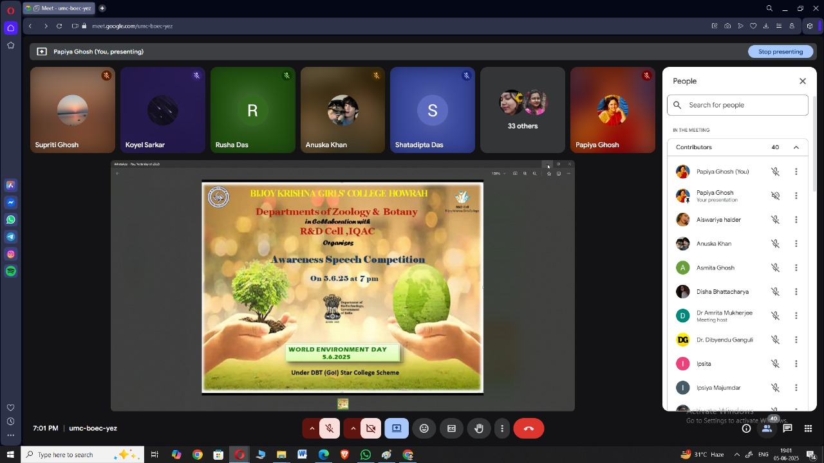
Task: Turn on captions in the meeting bar
Action: click(451, 428)
